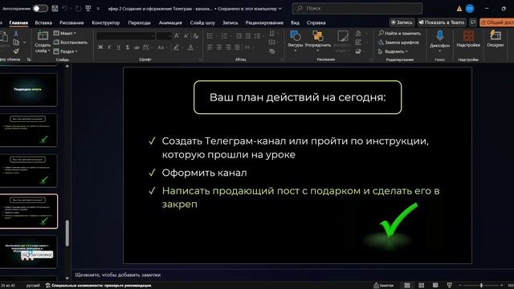The height and width of the screenshot is (289, 514).
Task: Click the Замена шрифтов button
Action: coord(398,43)
